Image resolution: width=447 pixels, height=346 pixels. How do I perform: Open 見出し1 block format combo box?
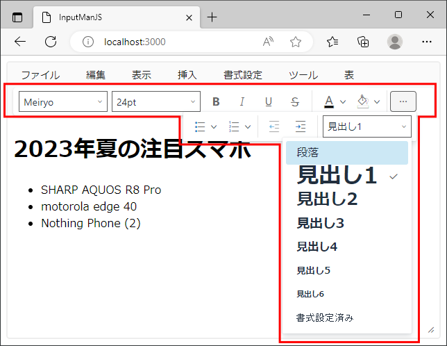(367, 126)
